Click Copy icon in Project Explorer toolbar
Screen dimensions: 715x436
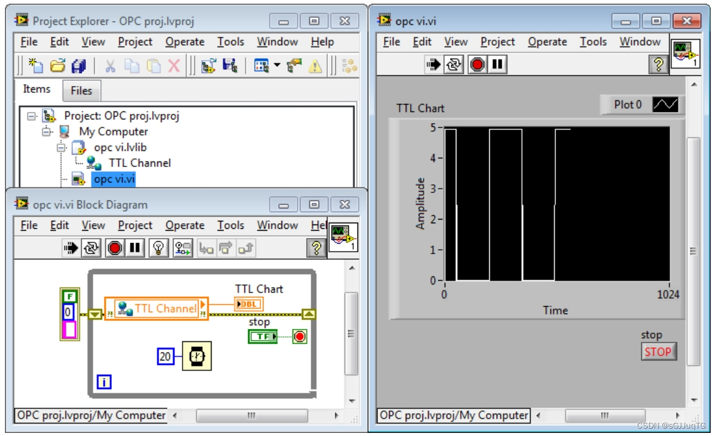click(x=132, y=66)
